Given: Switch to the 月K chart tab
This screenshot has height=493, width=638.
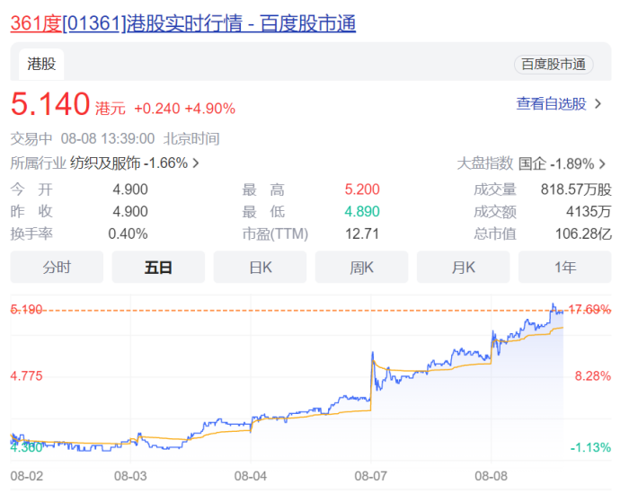Looking at the screenshot, I should (x=463, y=268).
